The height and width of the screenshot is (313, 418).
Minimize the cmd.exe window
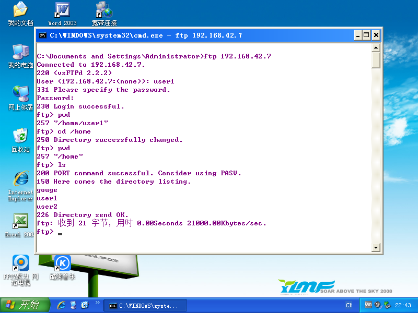(x=358, y=35)
